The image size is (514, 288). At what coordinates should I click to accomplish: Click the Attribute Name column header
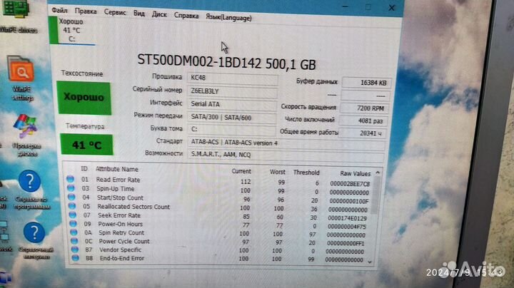[116, 169]
